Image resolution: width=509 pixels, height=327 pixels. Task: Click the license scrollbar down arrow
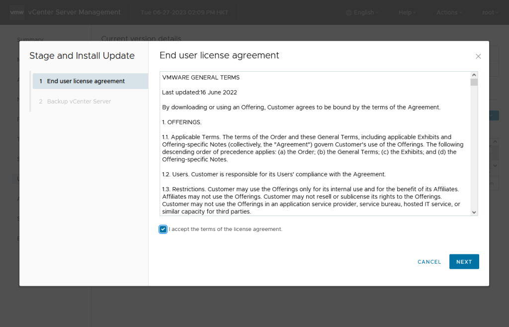[474, 212]
